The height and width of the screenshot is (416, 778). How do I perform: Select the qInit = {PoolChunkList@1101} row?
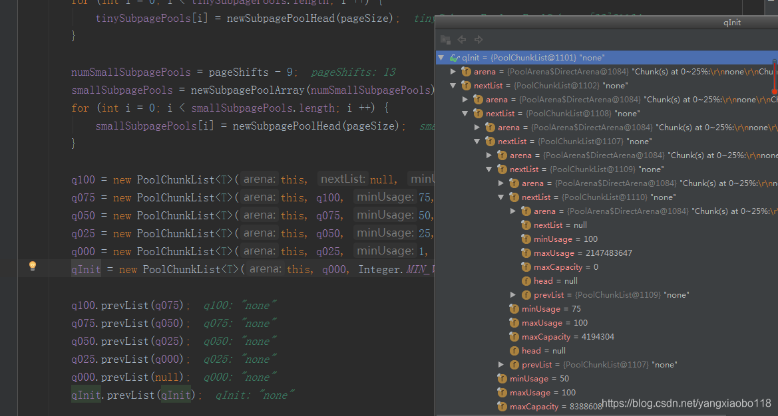click(607, 57)
